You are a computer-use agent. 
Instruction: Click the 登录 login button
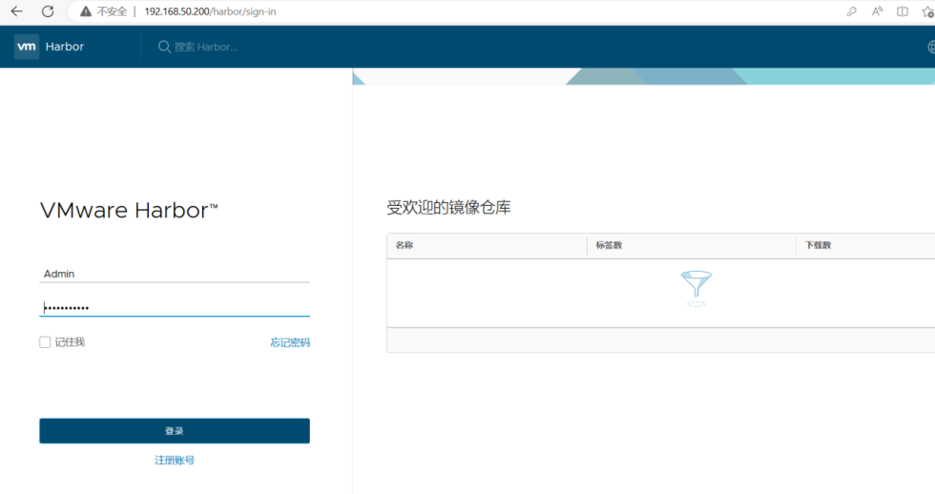click(175, 431)
